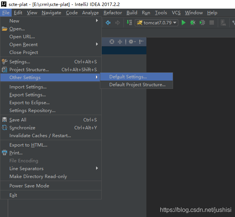
Task: Run tomcat7.0.79 with green play icon
Action: tap(184, 23)
